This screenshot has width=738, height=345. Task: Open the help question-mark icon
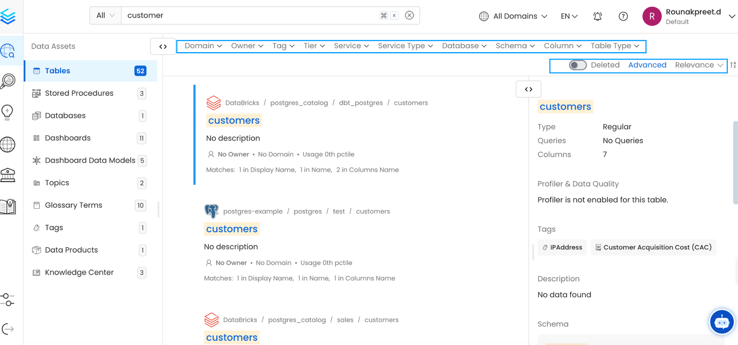click(623, 16)
